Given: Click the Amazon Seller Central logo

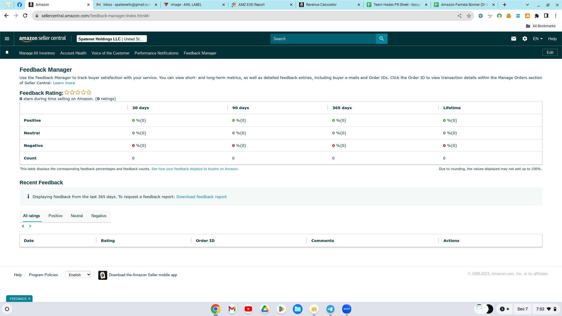Looking at the screenshot, I should [x=42, y=39].
